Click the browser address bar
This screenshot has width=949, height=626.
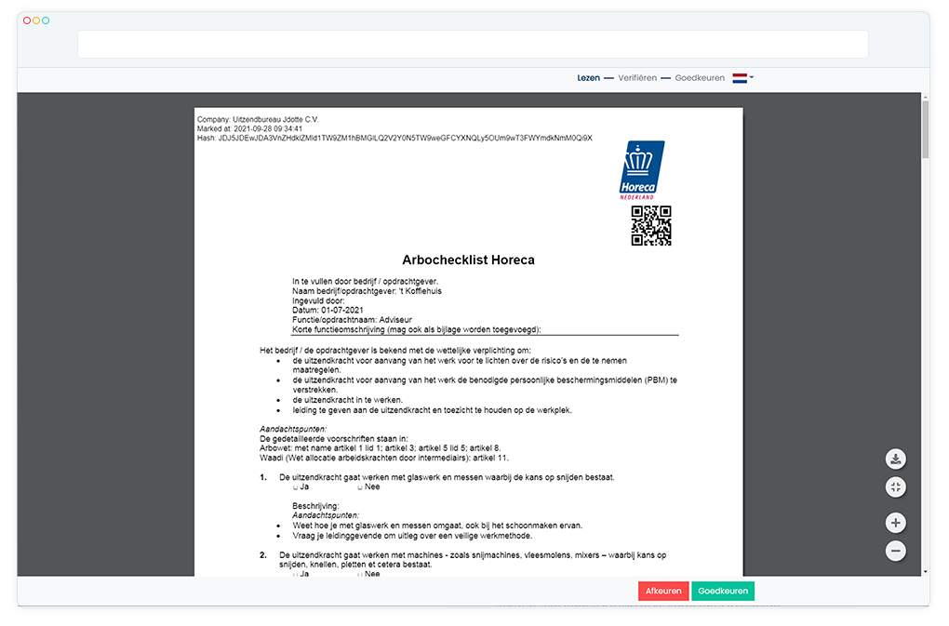473,44
